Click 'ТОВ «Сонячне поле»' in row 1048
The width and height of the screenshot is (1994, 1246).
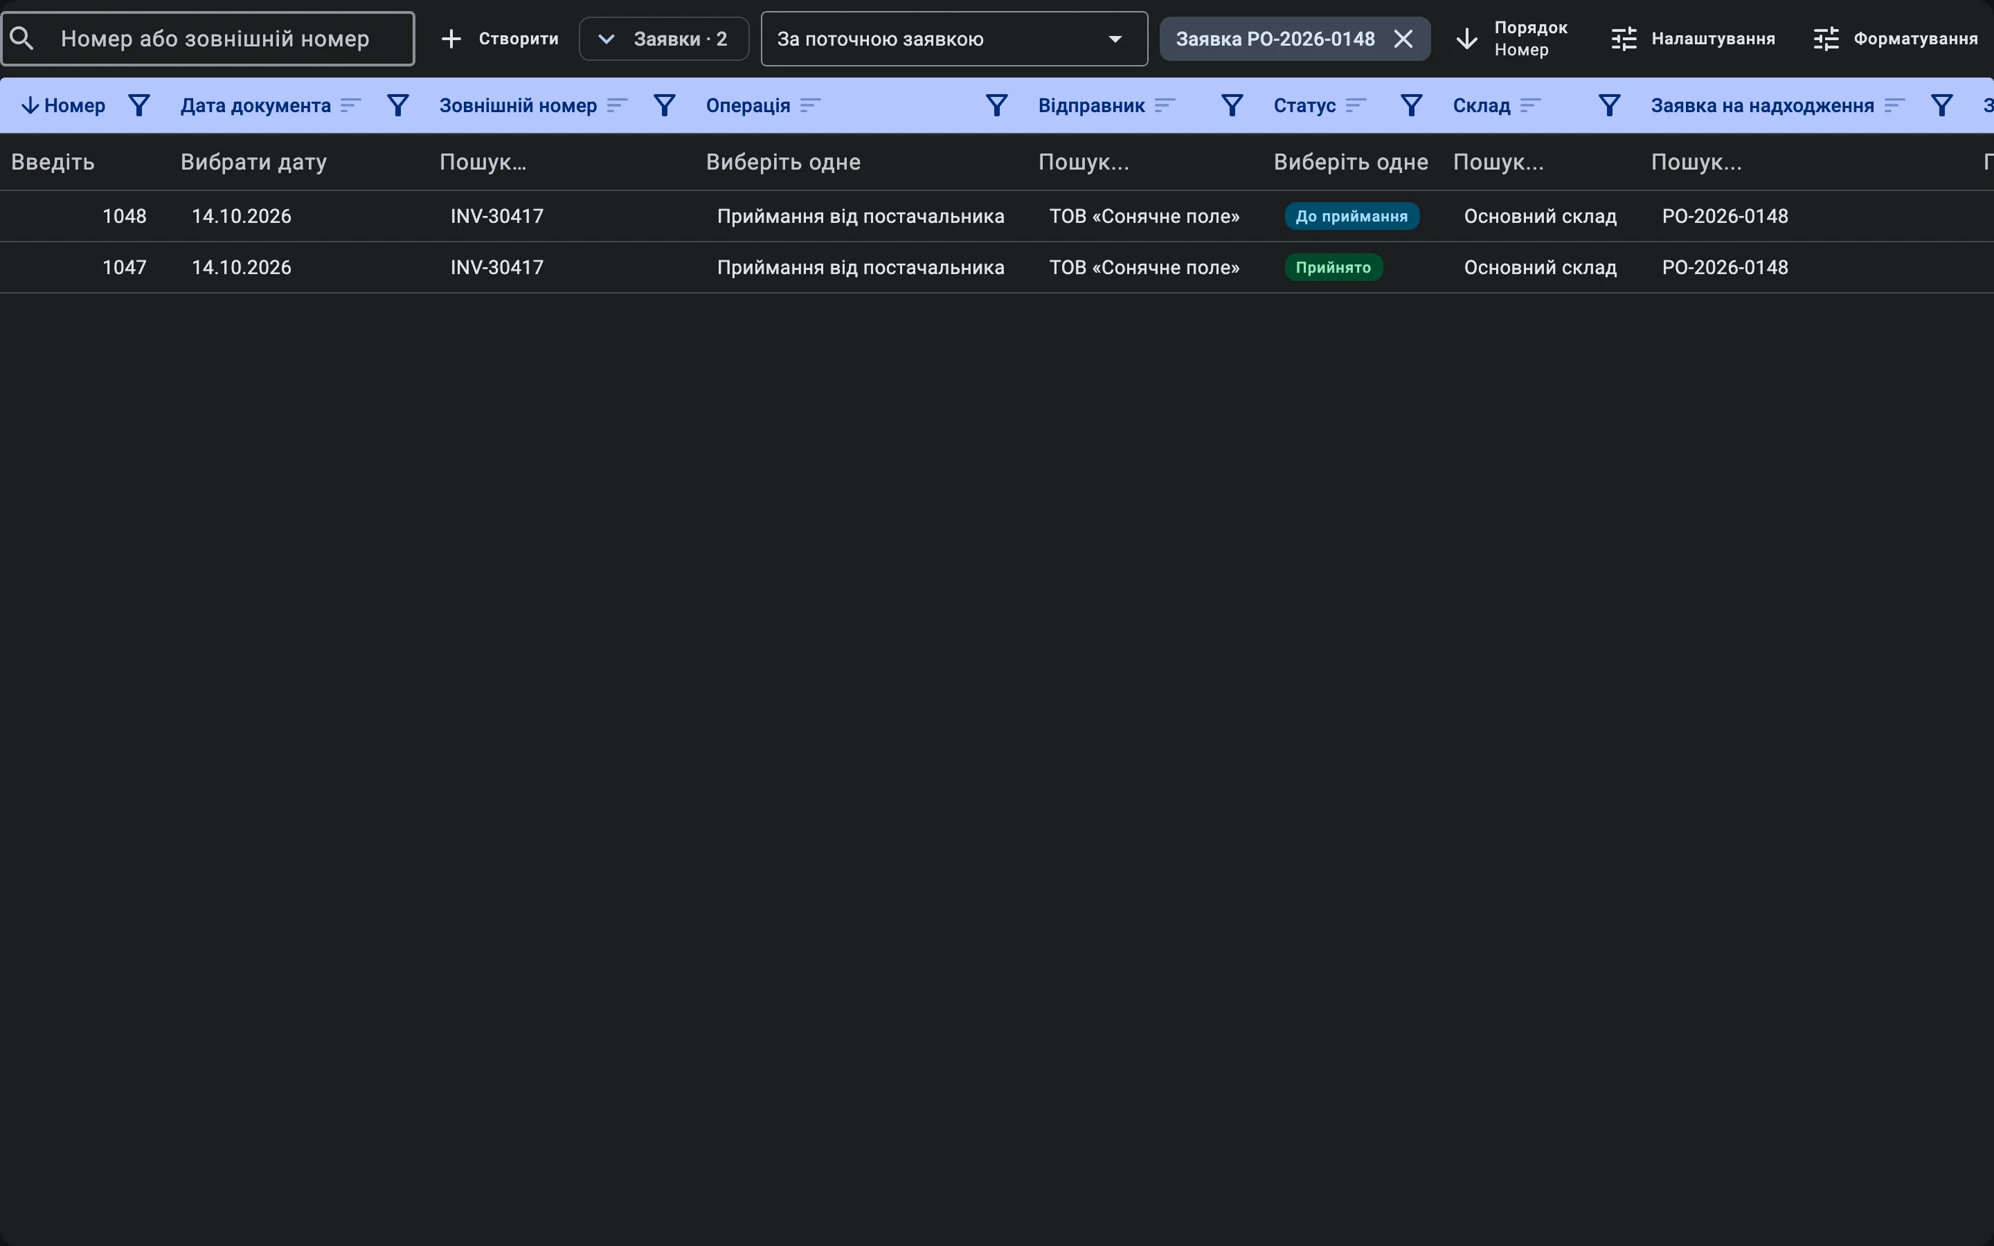(x=1144, y=217)
